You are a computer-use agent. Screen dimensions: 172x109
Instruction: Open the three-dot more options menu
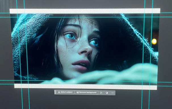coord(112,93)
